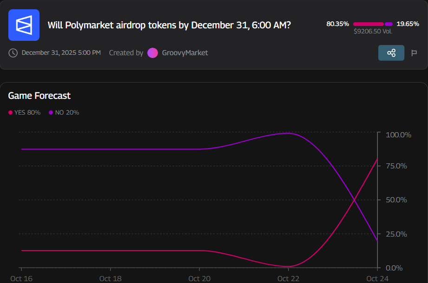Click the market title about Polymarket airdrop

(169, 25)
